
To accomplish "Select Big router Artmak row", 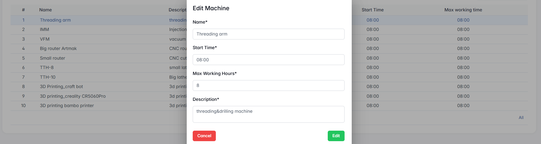I will click(x=58, y=49).
